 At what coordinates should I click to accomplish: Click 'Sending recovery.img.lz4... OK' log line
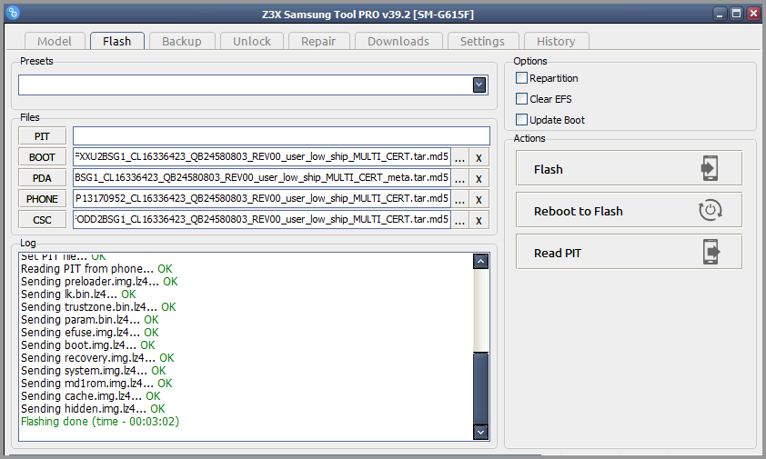(97, 358)
